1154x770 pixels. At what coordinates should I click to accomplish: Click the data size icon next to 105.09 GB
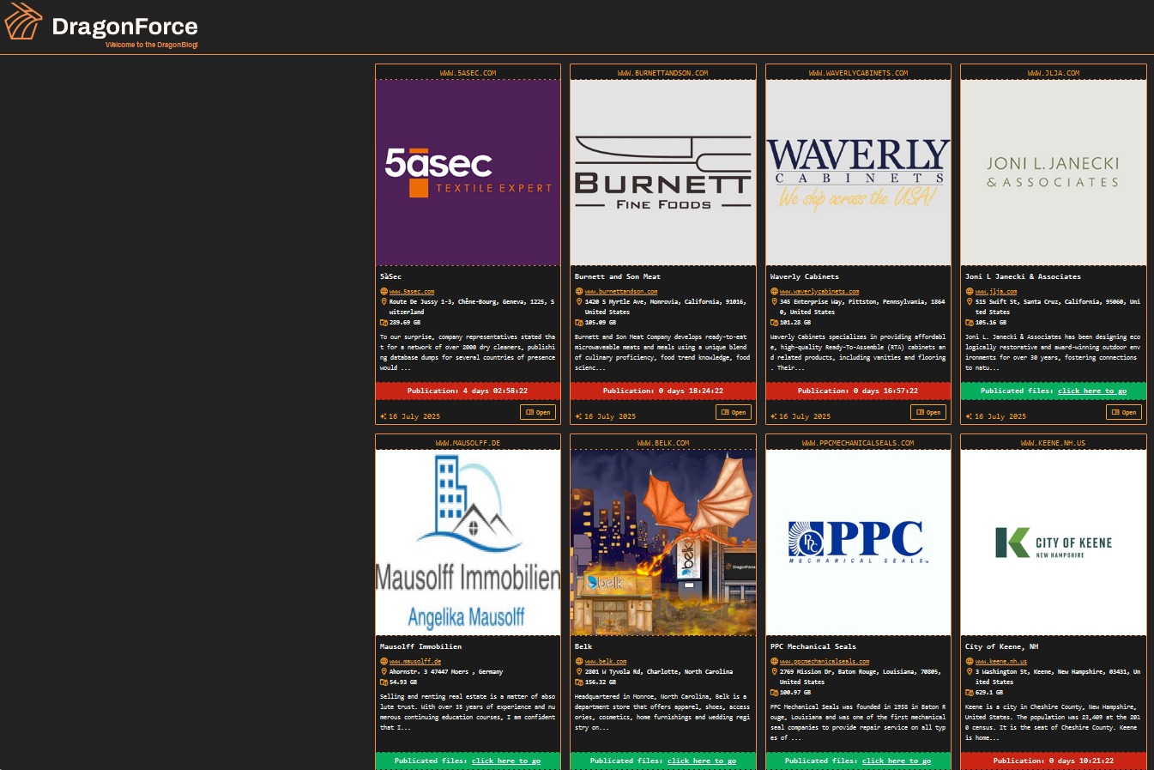tap(579, 323)
